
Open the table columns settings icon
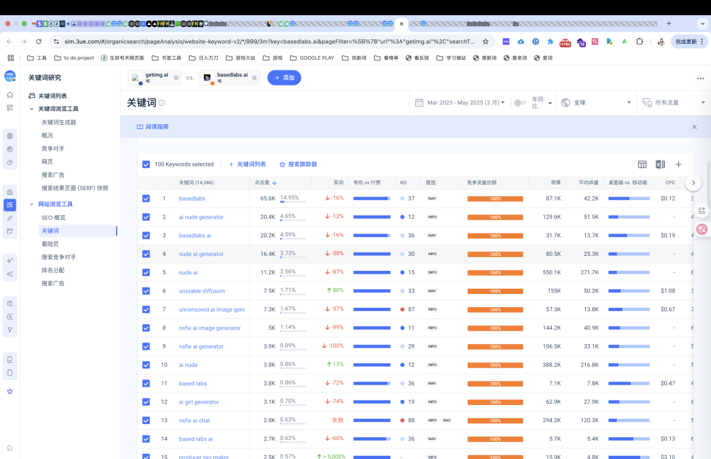point(642,164)
